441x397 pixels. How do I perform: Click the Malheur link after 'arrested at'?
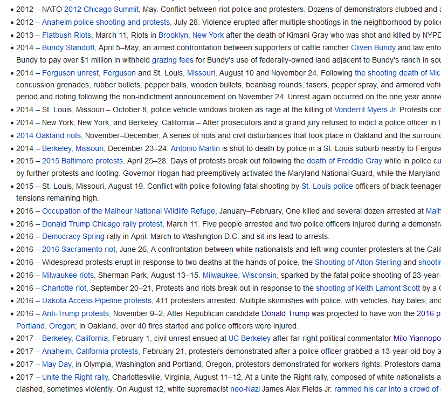[433, 211]
